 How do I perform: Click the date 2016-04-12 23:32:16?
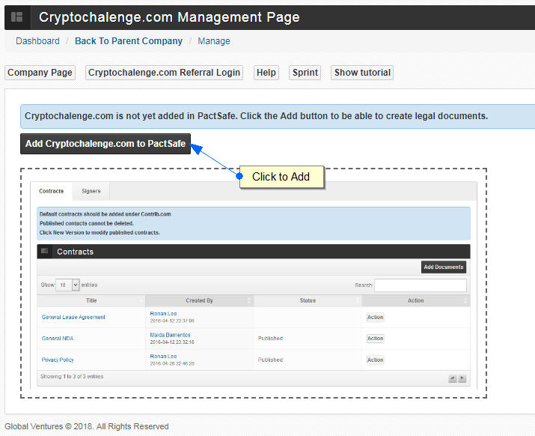(172, 342)
